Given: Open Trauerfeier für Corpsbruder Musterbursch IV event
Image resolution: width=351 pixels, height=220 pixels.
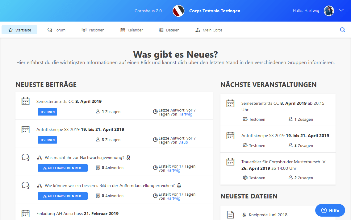Looking at the screenshot, I should (283, 165).
